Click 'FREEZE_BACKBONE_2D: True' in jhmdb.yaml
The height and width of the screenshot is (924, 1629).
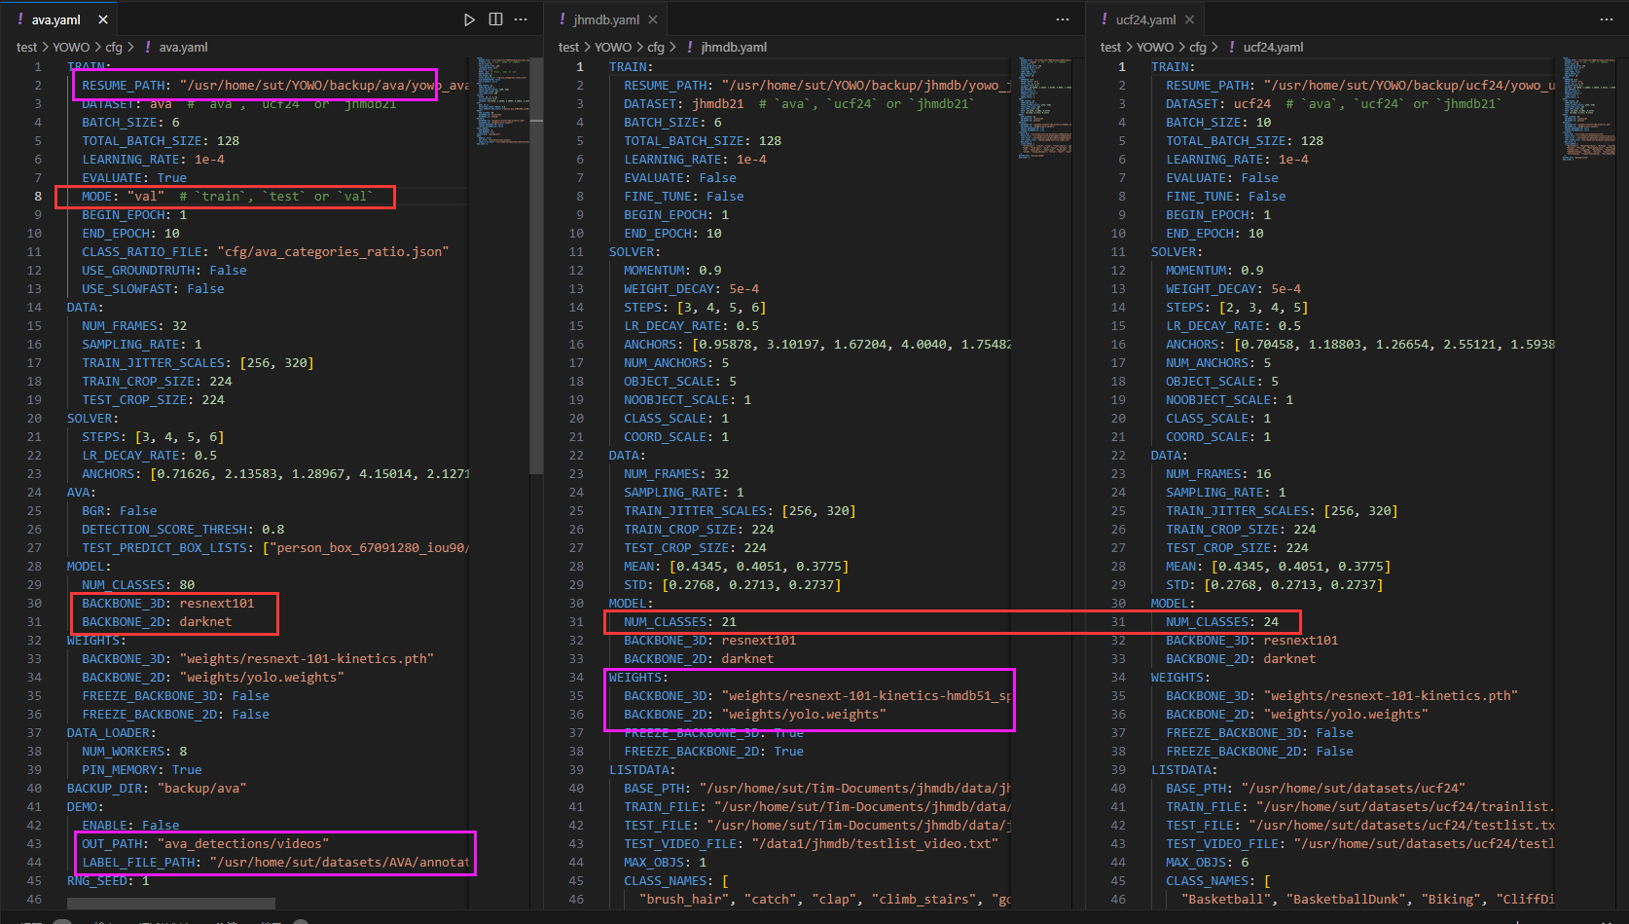pyautogui.click(x=714, y=751)
